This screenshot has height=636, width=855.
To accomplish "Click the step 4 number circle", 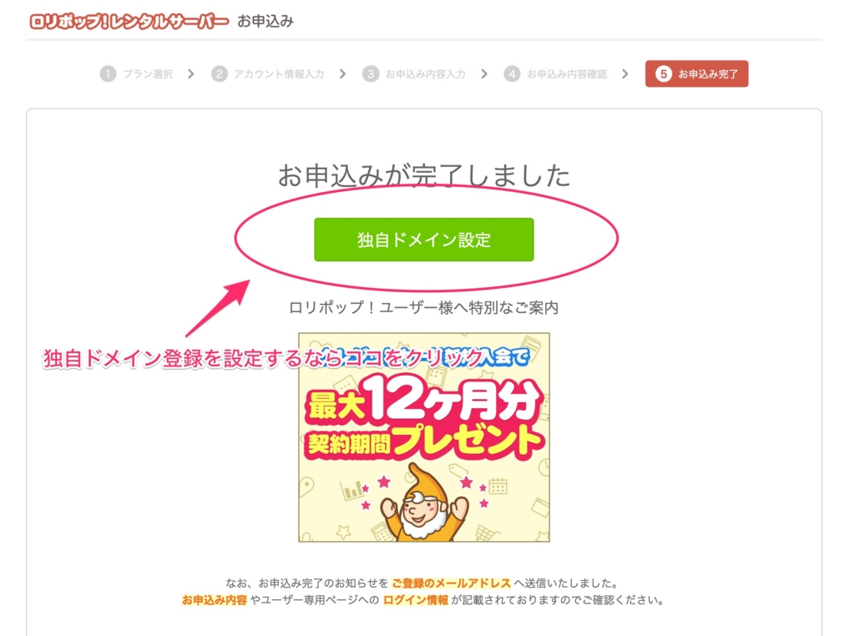I will (x=512, y=73).
